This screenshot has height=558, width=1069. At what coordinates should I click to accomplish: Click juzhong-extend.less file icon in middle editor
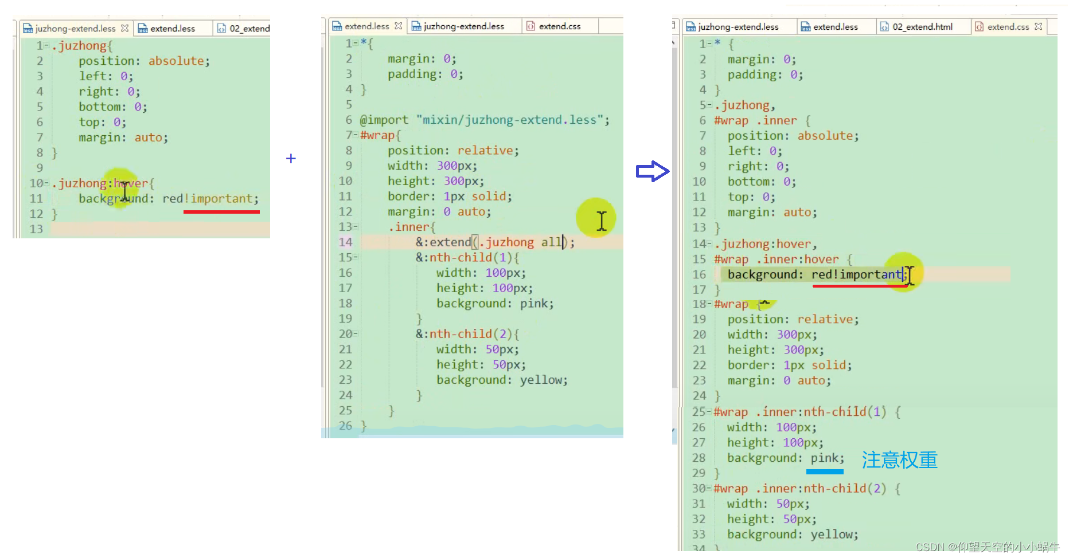[x=416, y=26]
